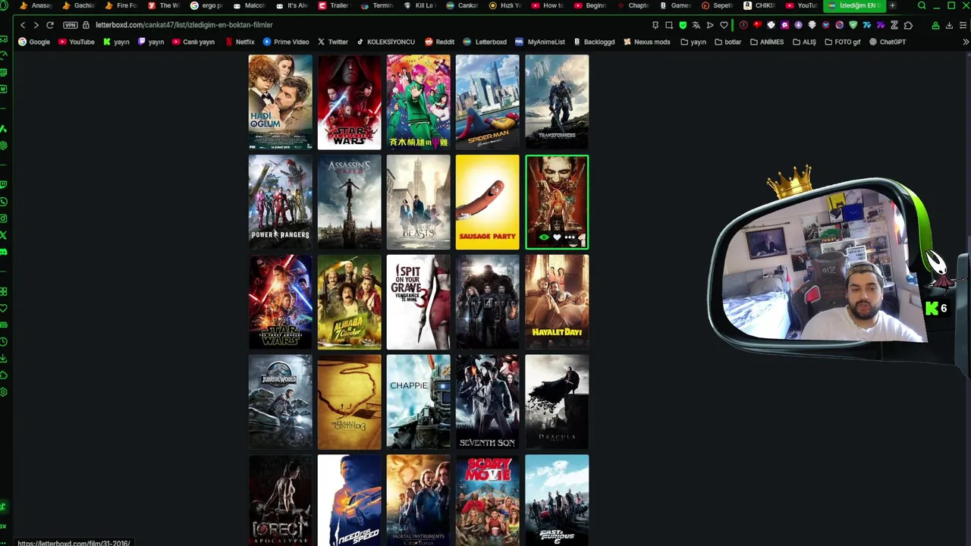971x546 pixels.
Task: Toggle the green ad blocker shield
Action: (683, 25)
